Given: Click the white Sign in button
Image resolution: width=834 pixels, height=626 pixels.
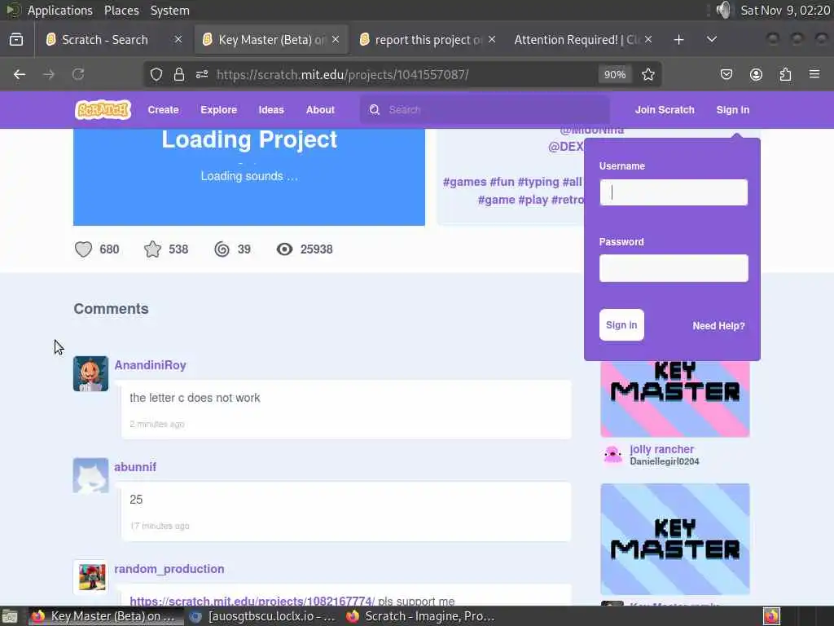Looking at the screenshot, I should [621, 324].
